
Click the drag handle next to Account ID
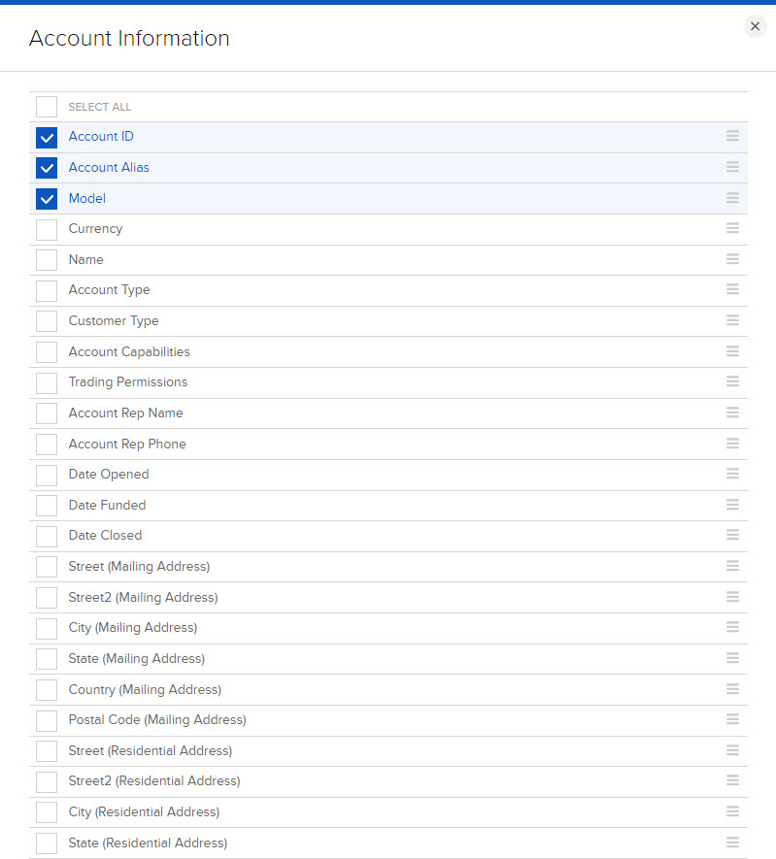[x=732, y=137]
